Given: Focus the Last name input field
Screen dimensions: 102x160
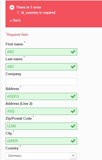Looking at the screenshot, I should 41,67.
